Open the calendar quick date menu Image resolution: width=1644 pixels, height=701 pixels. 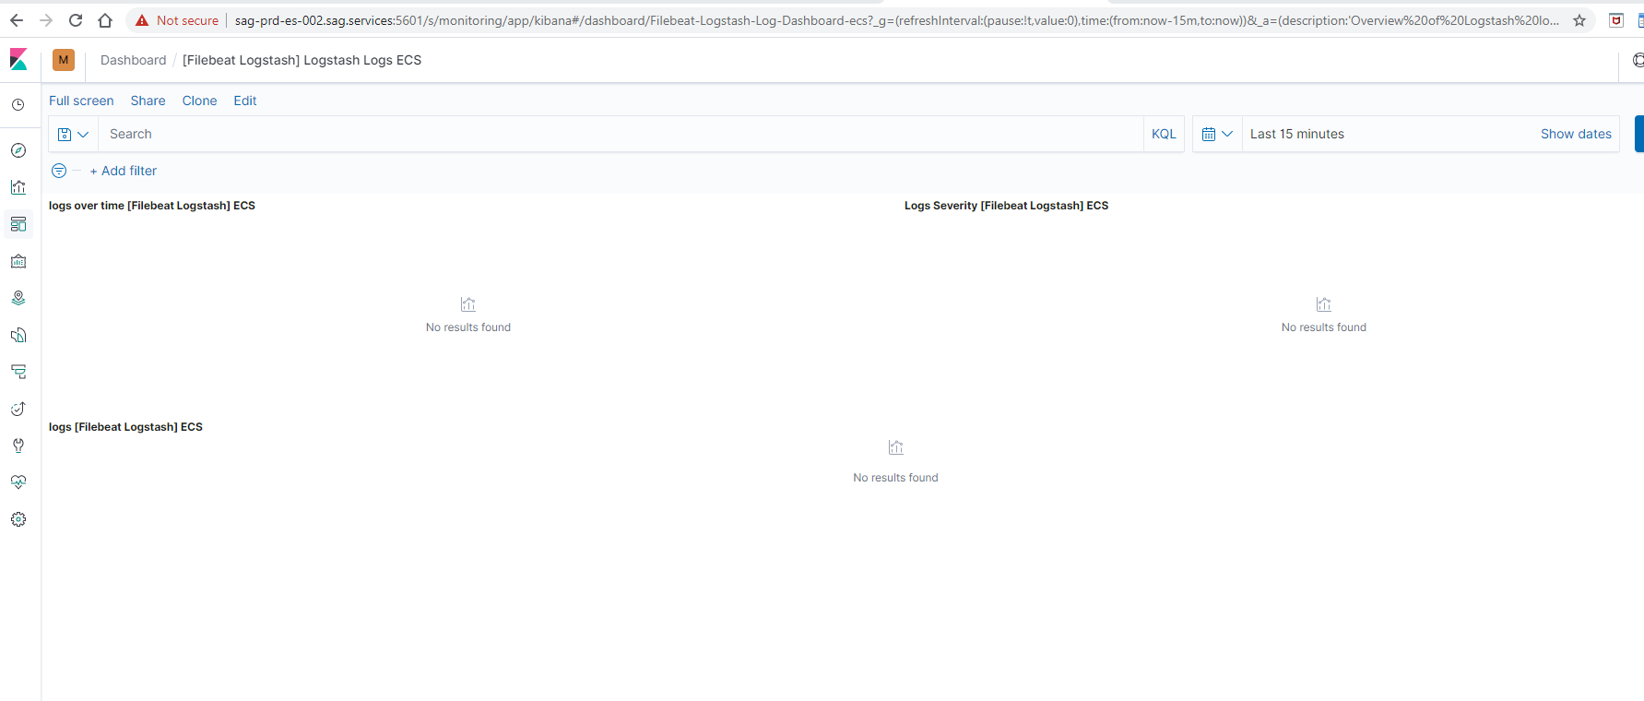[x=1217, y=135]
